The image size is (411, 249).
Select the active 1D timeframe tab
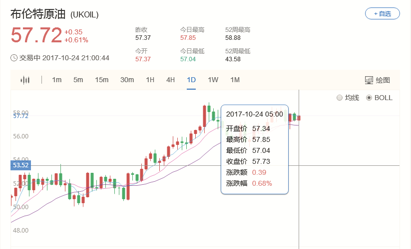click(x=191, y=80)
